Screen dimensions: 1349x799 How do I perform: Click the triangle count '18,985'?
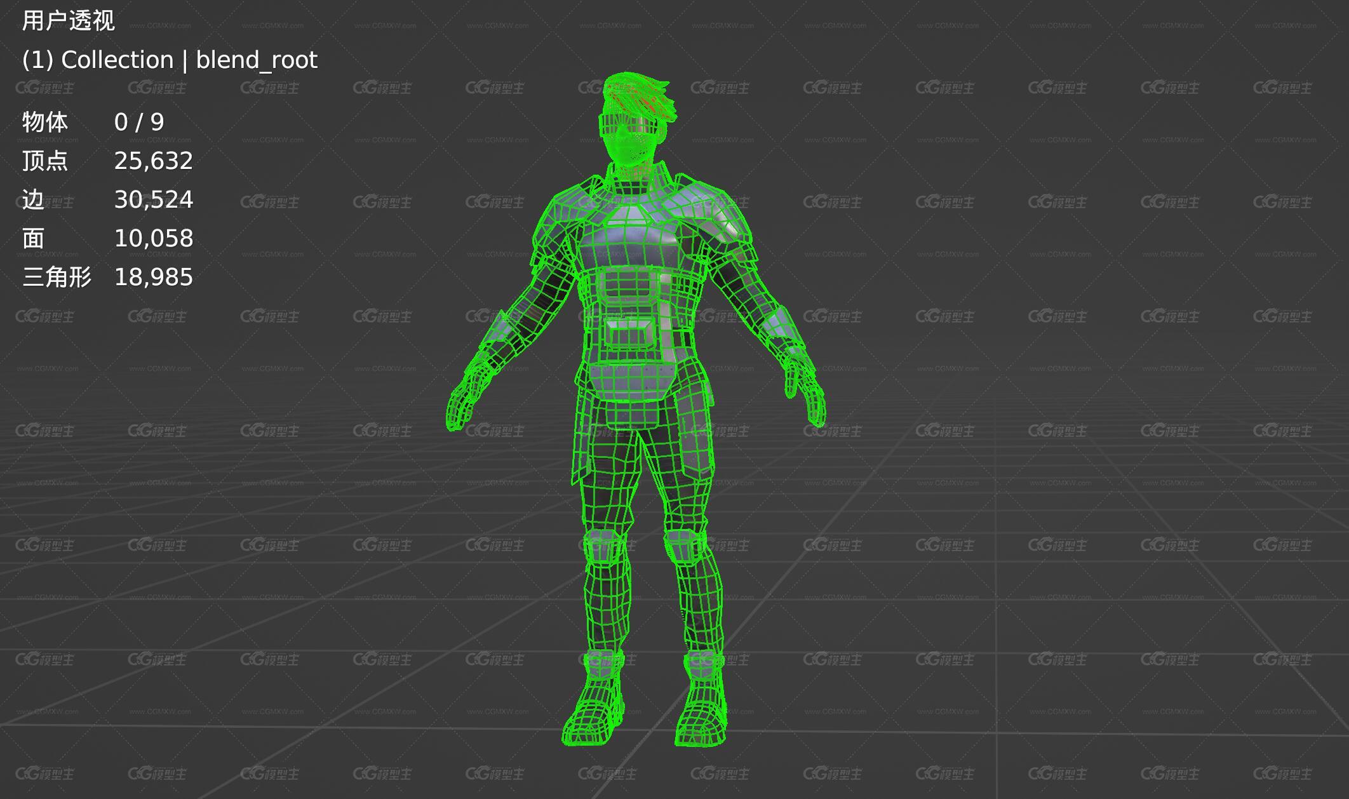coord(154,278)
